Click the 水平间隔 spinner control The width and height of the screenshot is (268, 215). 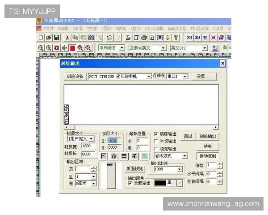pos(220,174)
